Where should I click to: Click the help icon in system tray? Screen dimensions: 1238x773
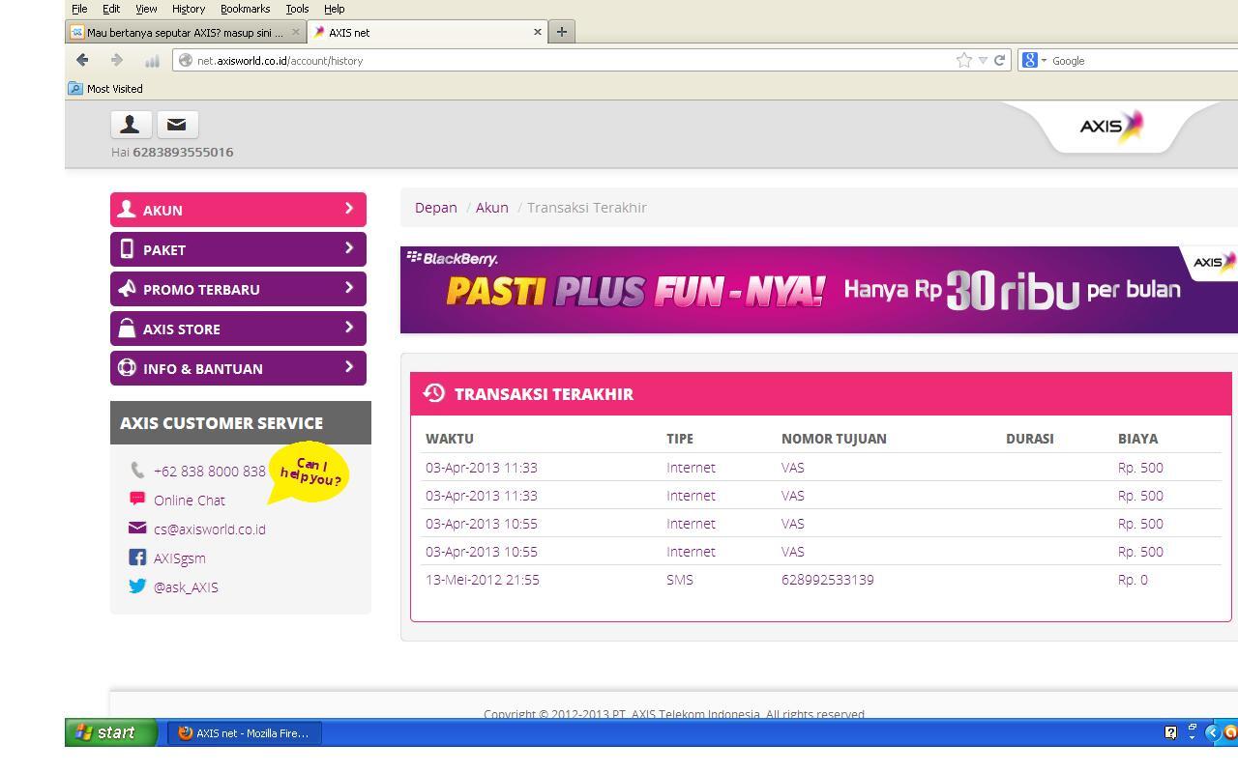[x=1170, y=732]
